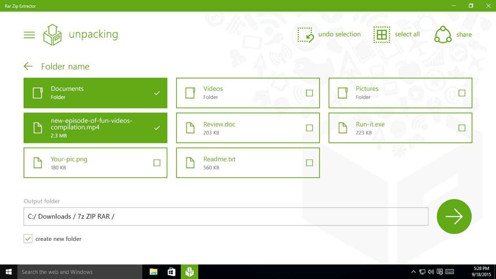
Task: Start extraction with the green arrow button
Action: 454,217
